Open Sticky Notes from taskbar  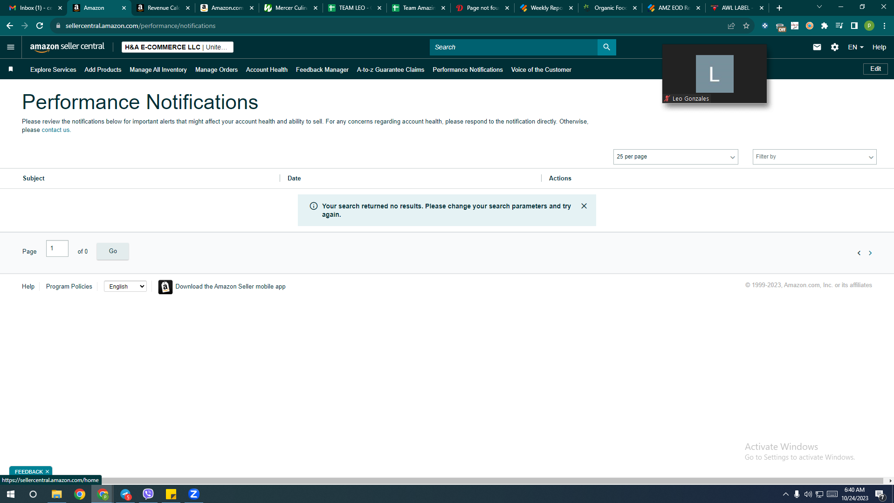click(171, 494)
